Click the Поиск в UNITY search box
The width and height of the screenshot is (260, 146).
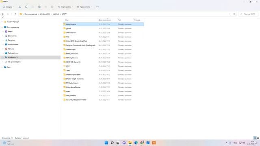click(x=248, y=14)
